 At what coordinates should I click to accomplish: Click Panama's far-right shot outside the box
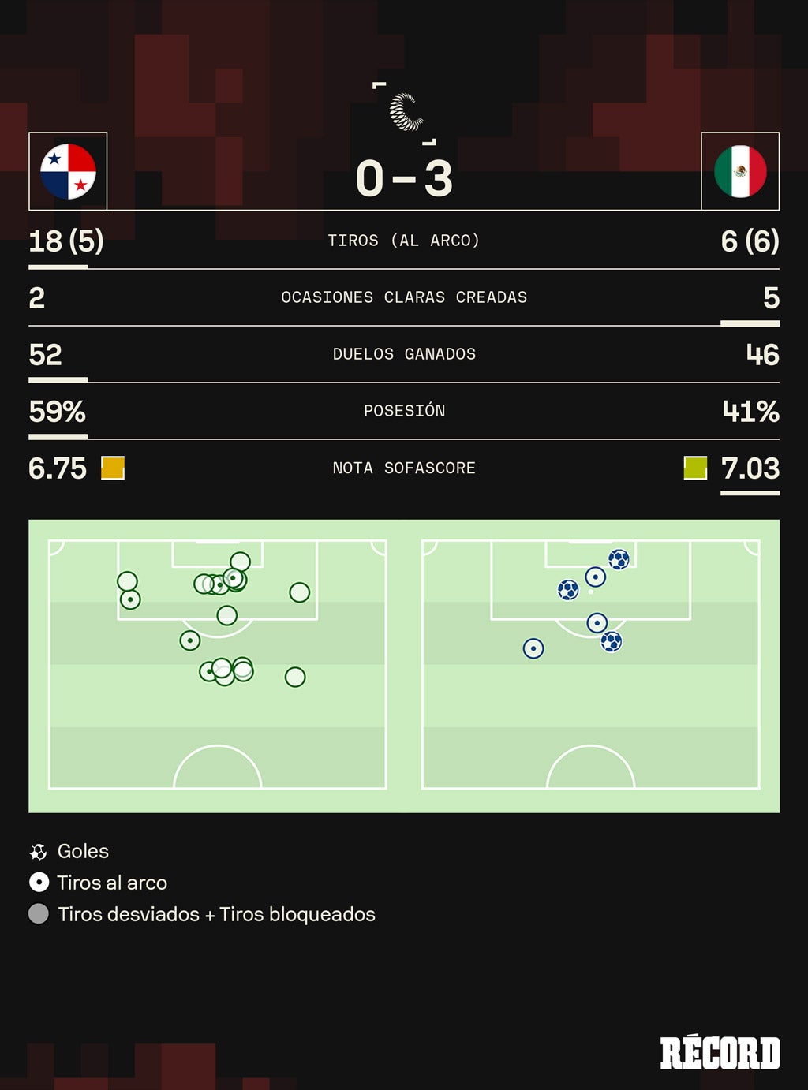pyautogui.click(x=295, y=677)
